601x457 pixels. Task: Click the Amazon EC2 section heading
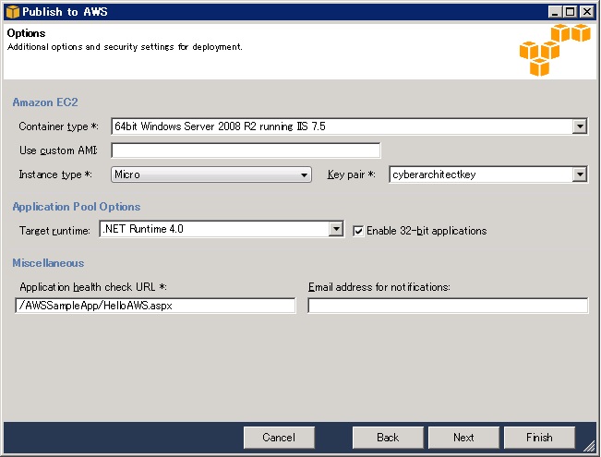click(45, 102)
